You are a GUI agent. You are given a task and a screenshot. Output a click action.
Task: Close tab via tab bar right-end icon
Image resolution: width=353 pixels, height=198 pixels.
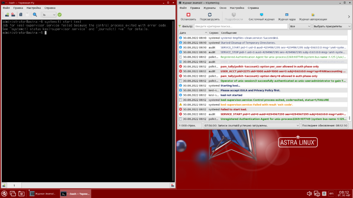[173, 185]
